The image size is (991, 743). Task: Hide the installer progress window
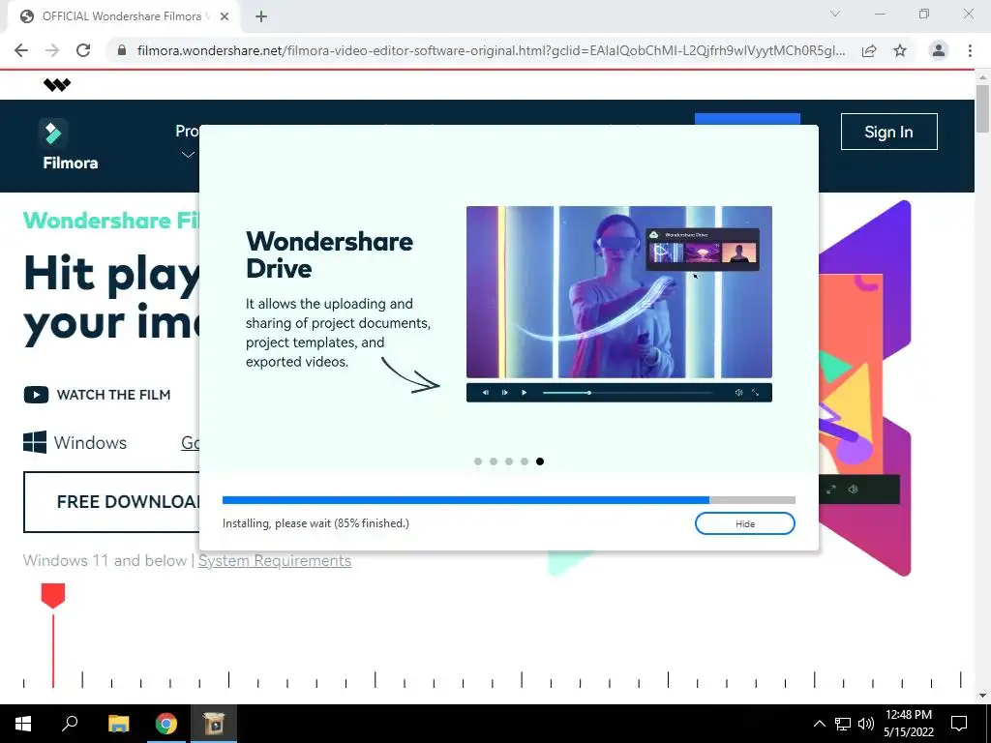(x=744, y=523)
